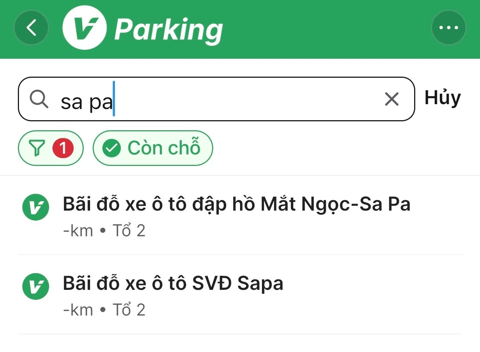This screenshot has width=480, height=352.
Task: Click the "Parking" title in the header
Action: tap(168, 29)
